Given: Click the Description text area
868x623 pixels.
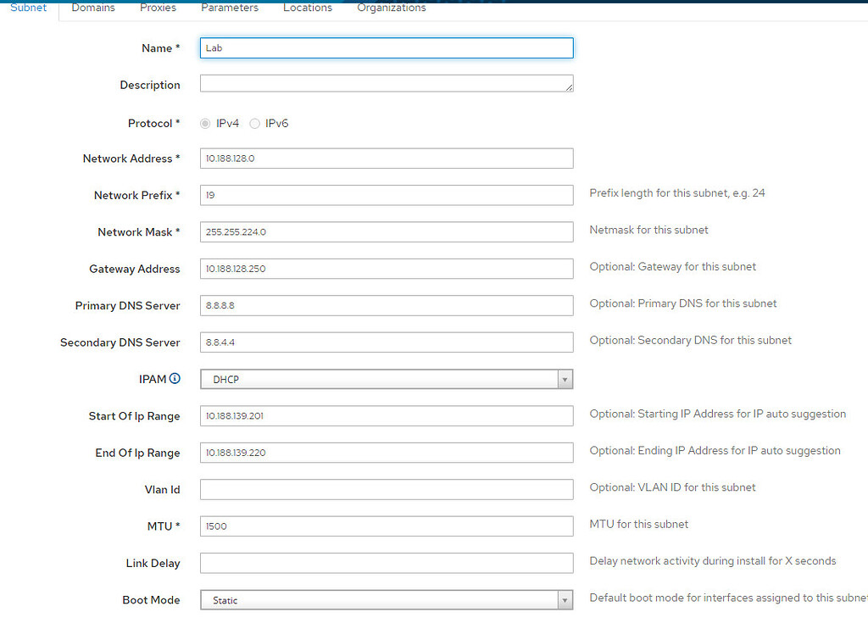Looking at the screenshot, I should click(386, 84).
